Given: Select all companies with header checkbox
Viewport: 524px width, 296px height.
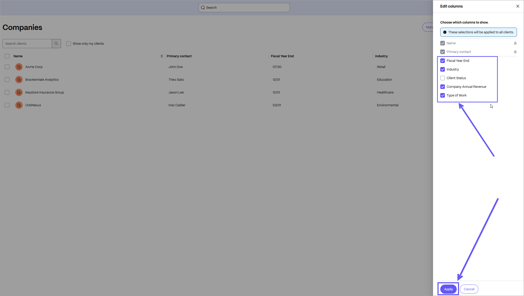Looking at the screenshot, I should [x=7, y=56].
